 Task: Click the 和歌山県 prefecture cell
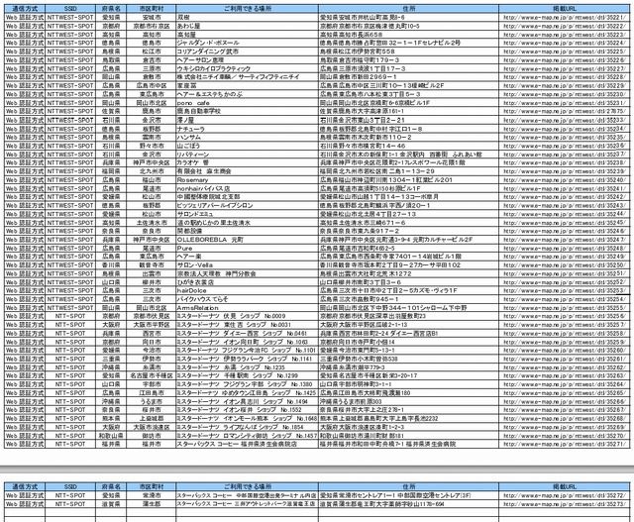111,436
